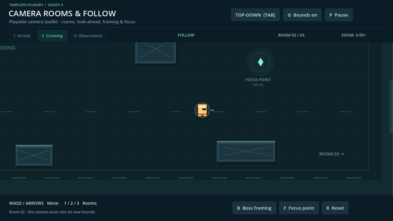393x221 pixels.
Task: Click the WASD / ARROWS Move hint
Action: click(x=34, y=203)
